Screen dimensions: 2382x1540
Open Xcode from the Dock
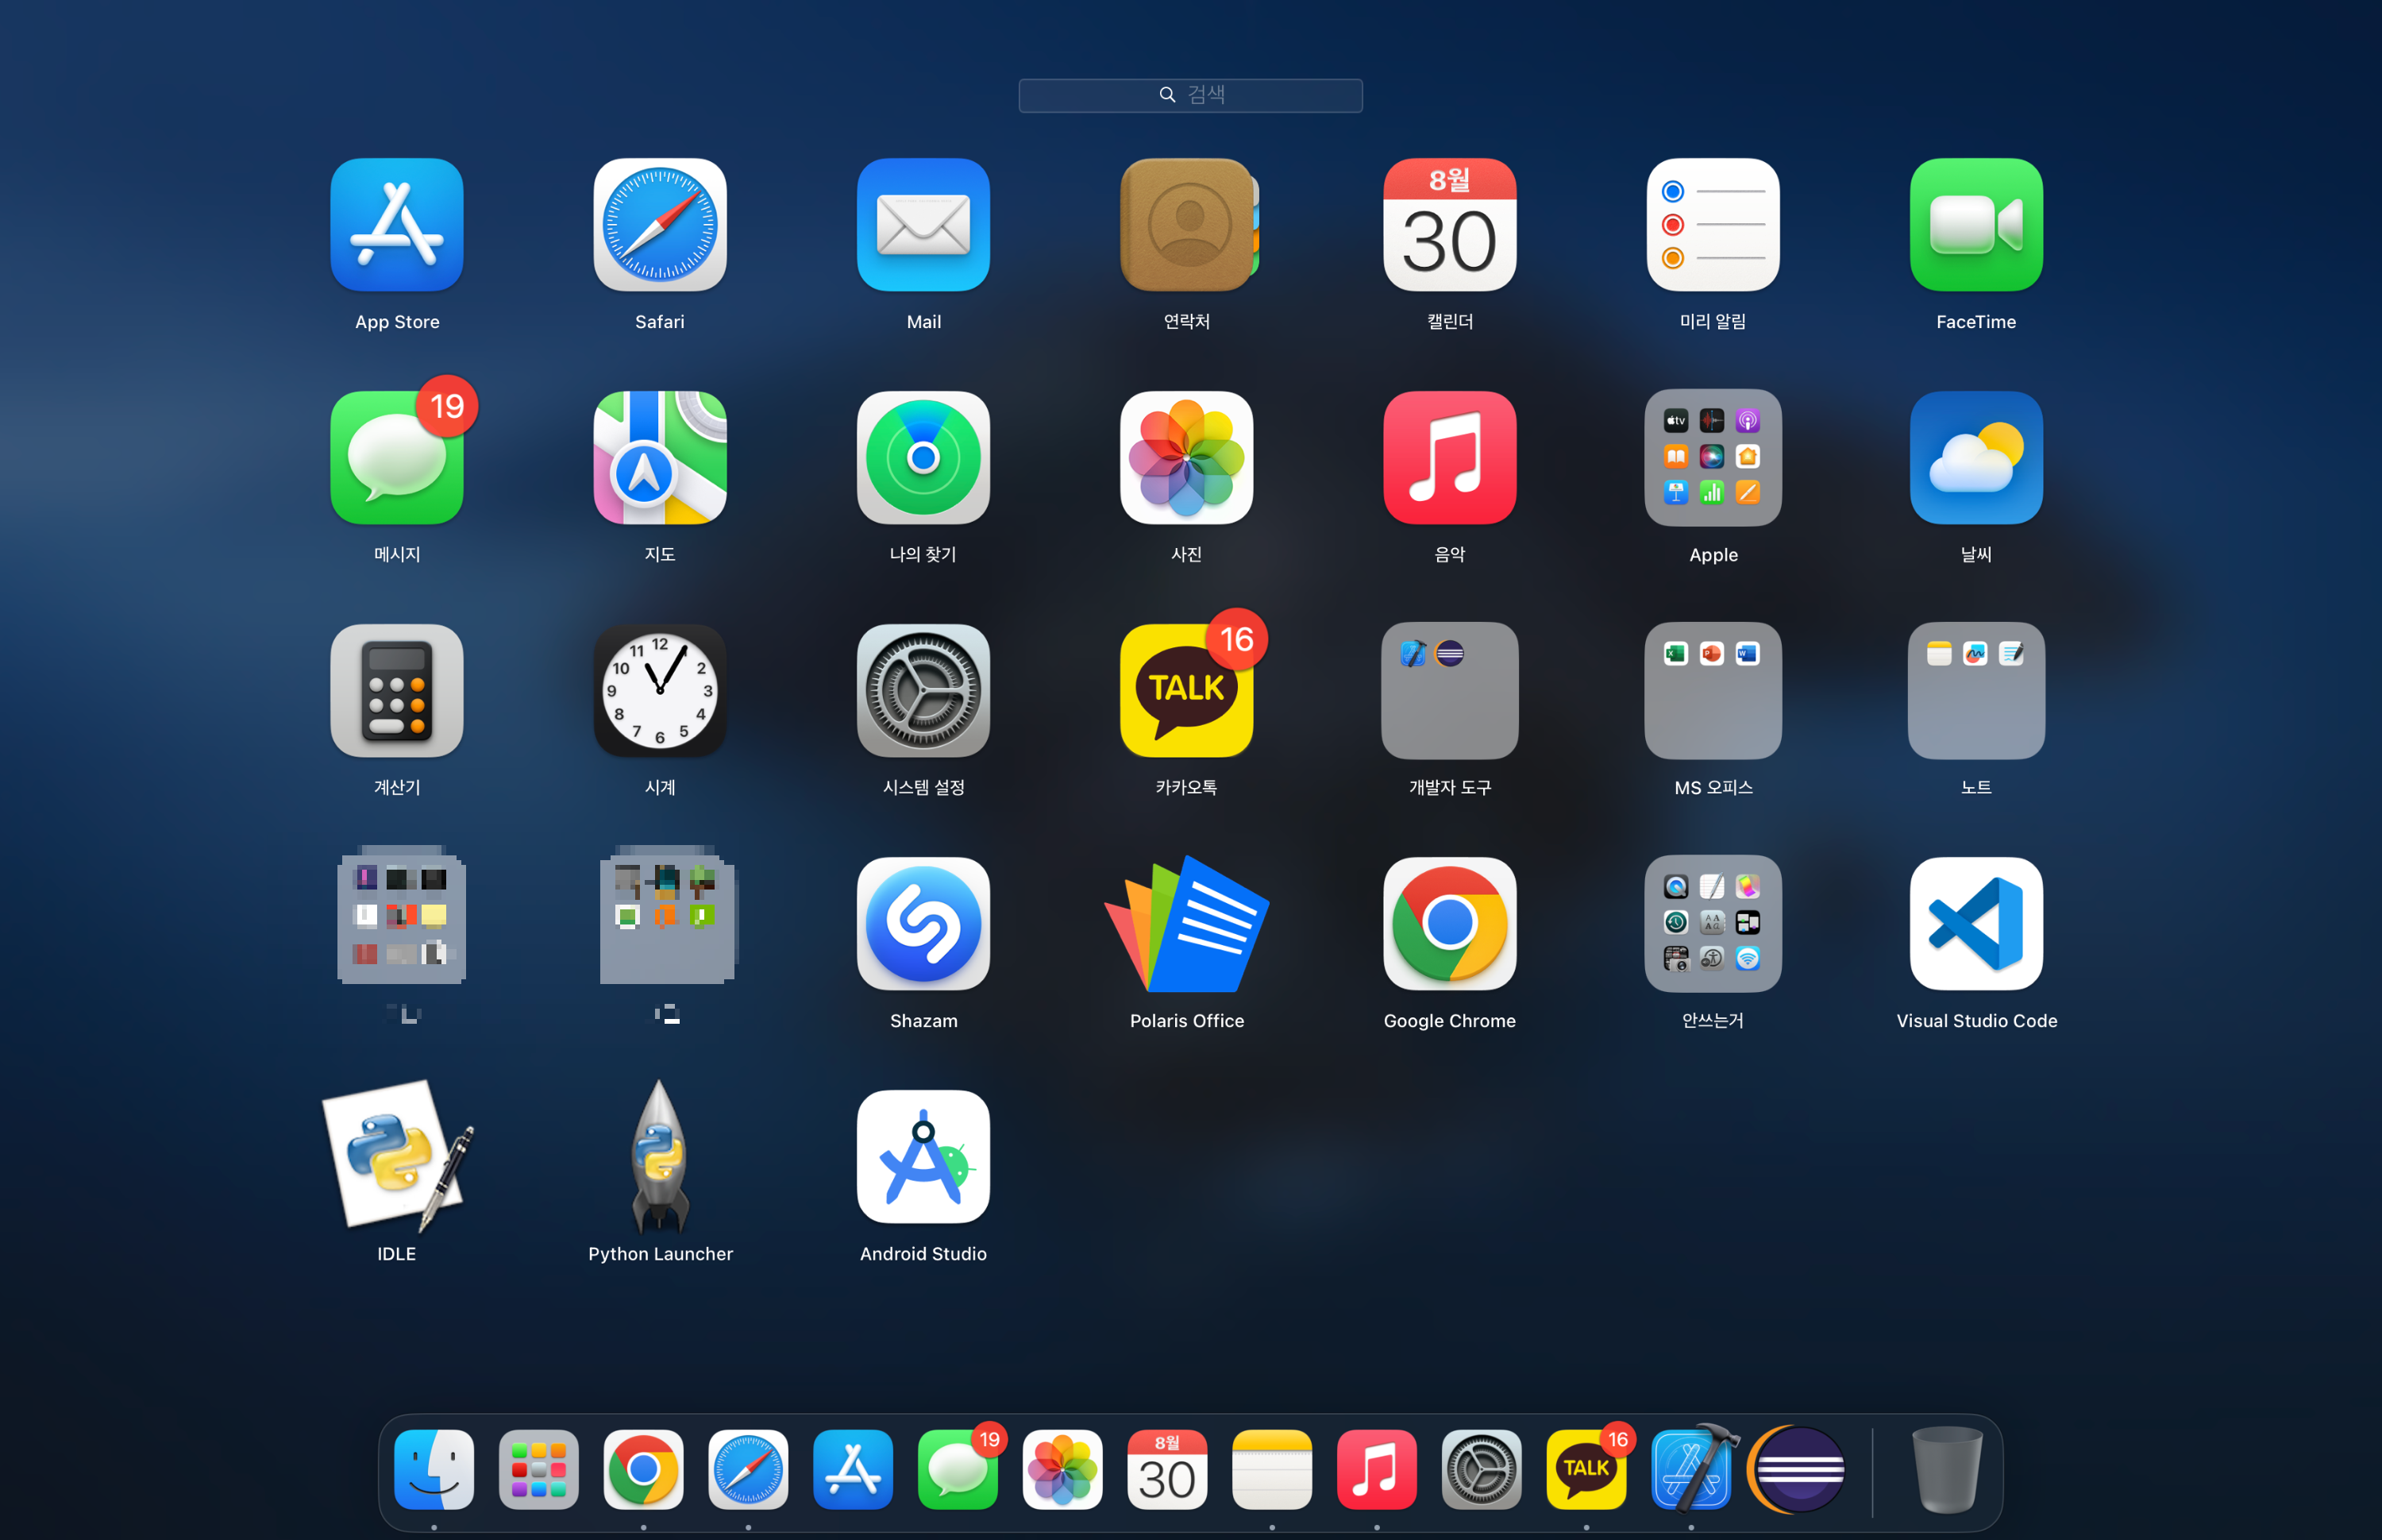click(x=1690, y=1469)
